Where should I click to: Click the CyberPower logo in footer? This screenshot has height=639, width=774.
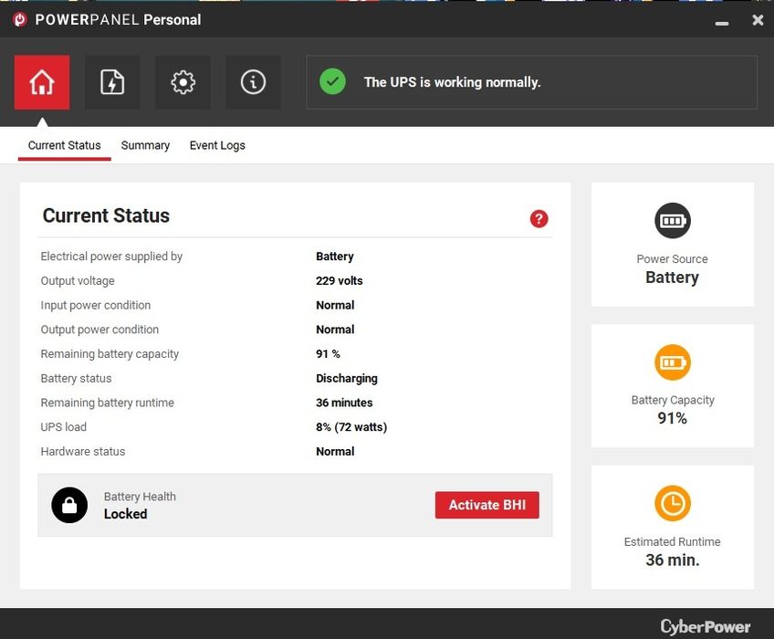pos(706,626)
